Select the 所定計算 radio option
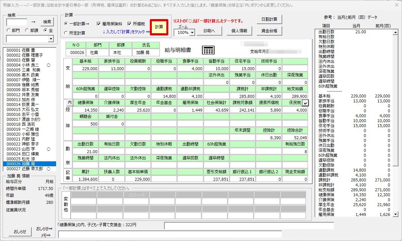This screenshot has width=402, height=241. [66, 33]
